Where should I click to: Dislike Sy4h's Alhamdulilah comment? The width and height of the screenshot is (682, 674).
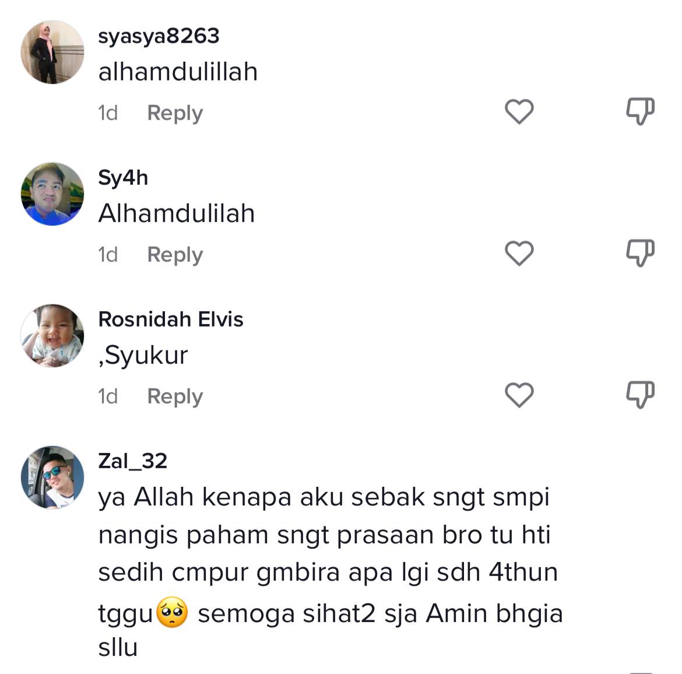click(640, 253)
